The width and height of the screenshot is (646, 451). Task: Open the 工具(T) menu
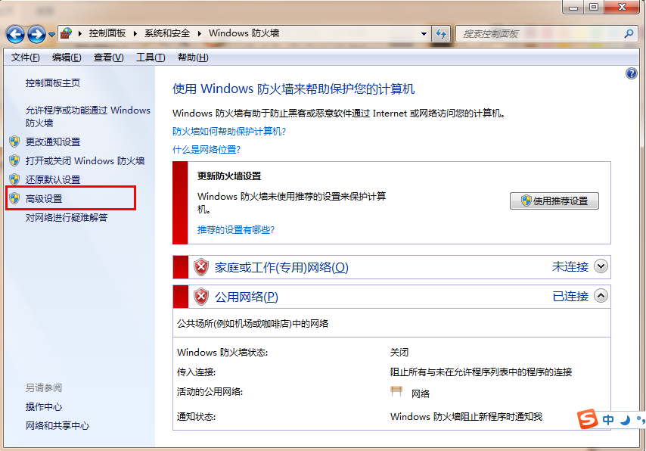pyautogui.click(x=150, y=58)
